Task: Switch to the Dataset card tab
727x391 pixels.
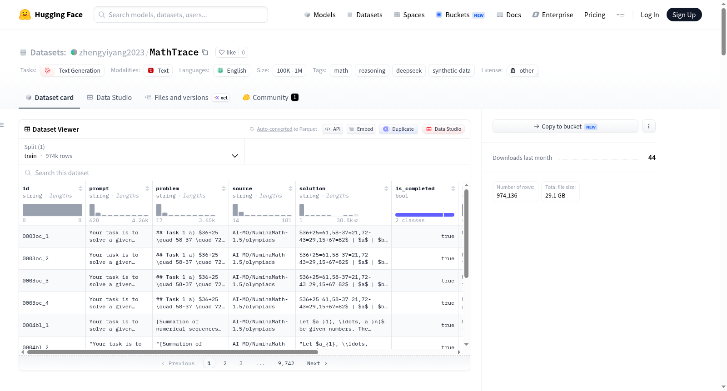Action: pos(49,98)
